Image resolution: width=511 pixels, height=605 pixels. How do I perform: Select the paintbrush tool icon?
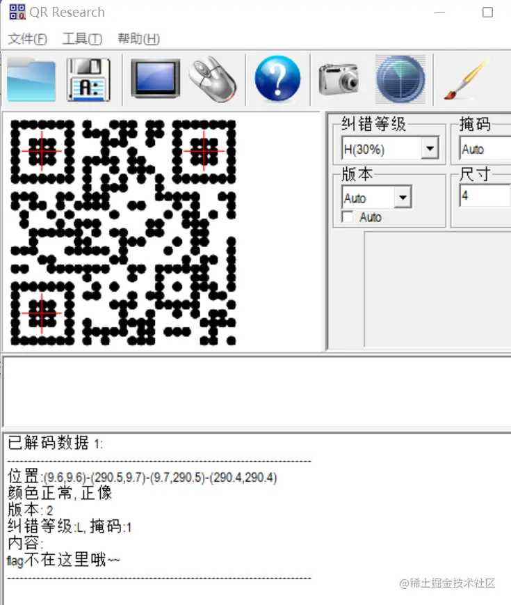(467, 79)
